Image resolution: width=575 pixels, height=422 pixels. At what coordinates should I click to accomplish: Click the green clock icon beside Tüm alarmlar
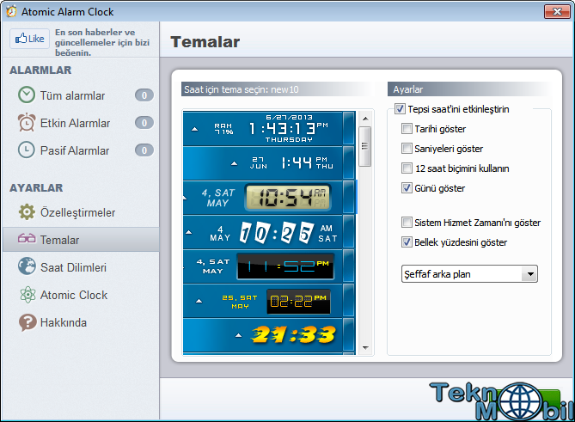point(27,95)
